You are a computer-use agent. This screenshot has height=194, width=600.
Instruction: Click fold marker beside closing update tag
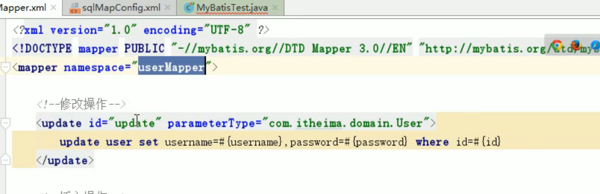(x=5, y=160)
